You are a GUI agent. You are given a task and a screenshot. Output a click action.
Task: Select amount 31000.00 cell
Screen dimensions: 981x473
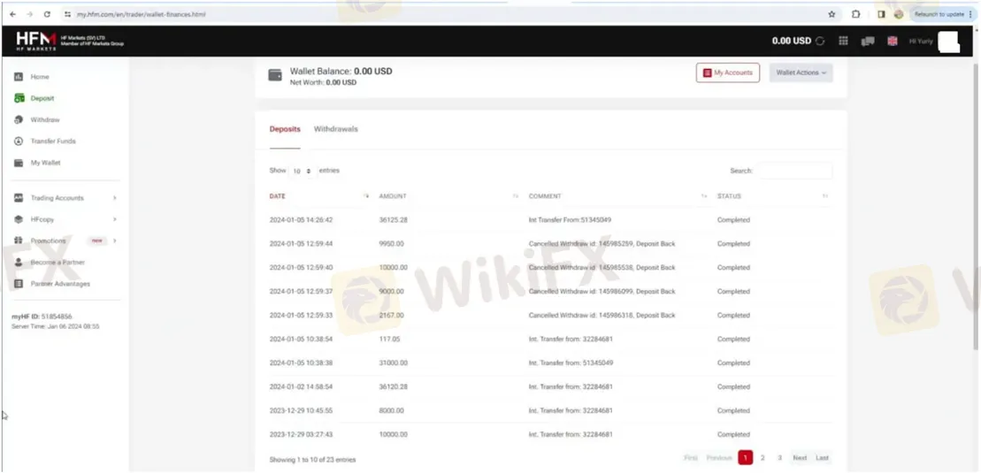point(394,362)
